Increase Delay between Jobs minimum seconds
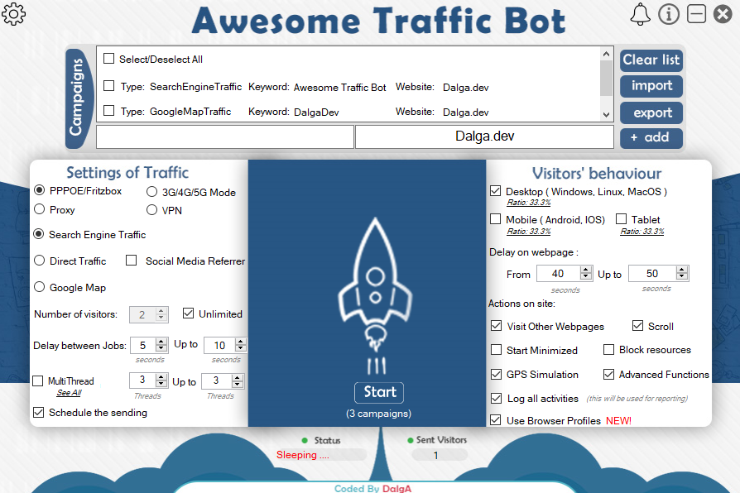 tap(161, 342)
